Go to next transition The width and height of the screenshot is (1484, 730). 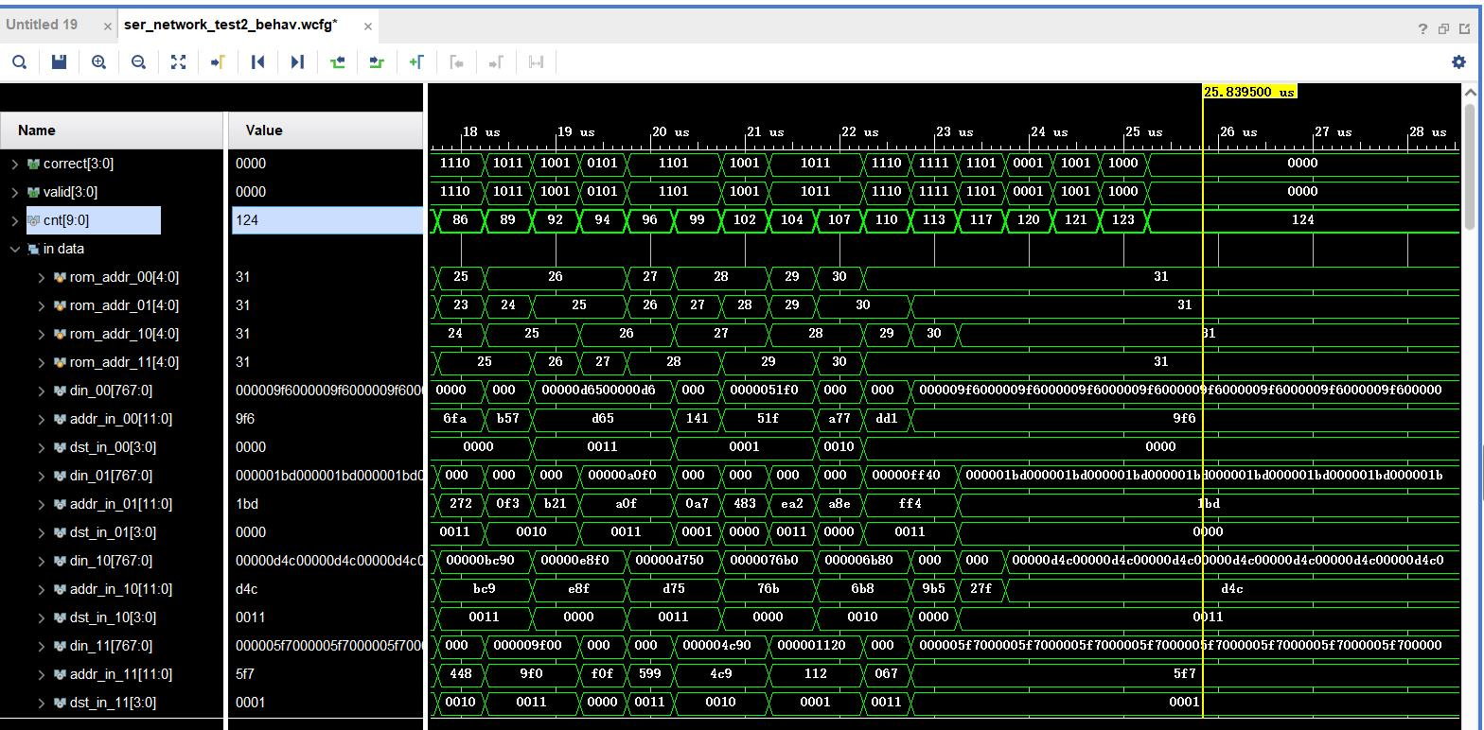377,62
